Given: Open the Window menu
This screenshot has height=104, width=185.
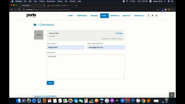Looking at the screenshot, I should click(72, 1).
